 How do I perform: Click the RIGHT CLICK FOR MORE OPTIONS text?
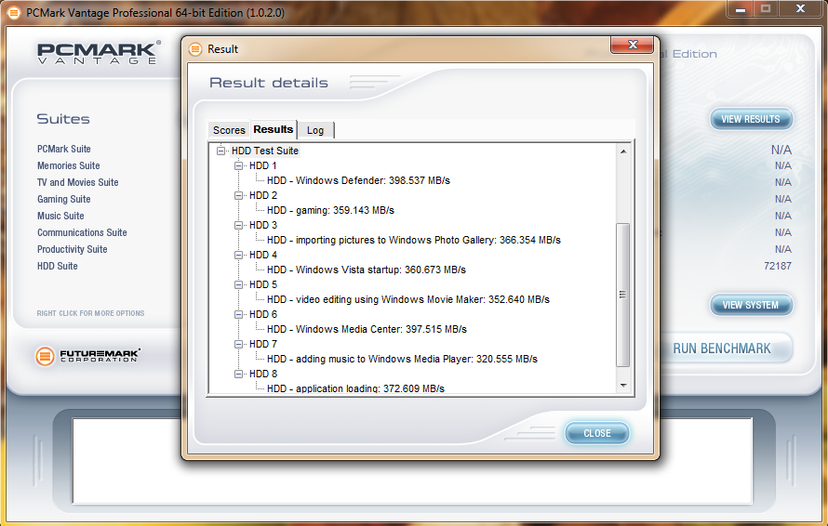coord(90,313)
